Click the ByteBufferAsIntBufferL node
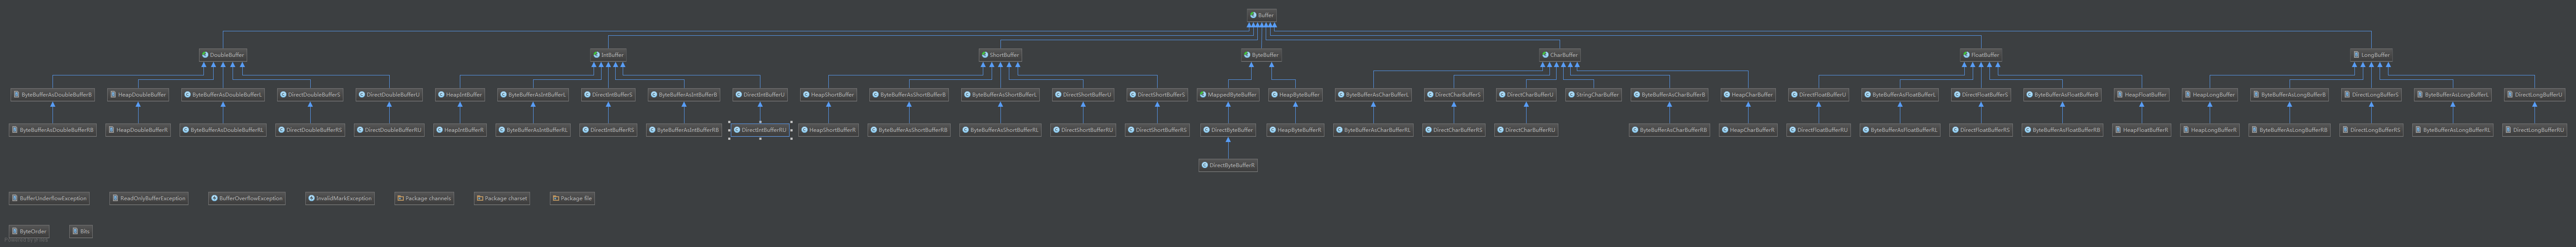This screenshot has width=2576, height=247. point(534,95)
